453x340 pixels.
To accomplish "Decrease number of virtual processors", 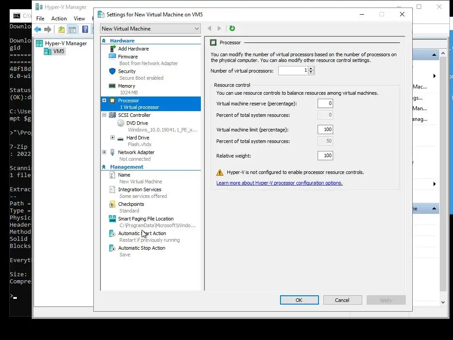I will 311,72.
